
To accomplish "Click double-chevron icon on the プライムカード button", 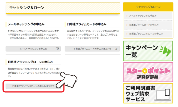I will [x=116, y=49].
